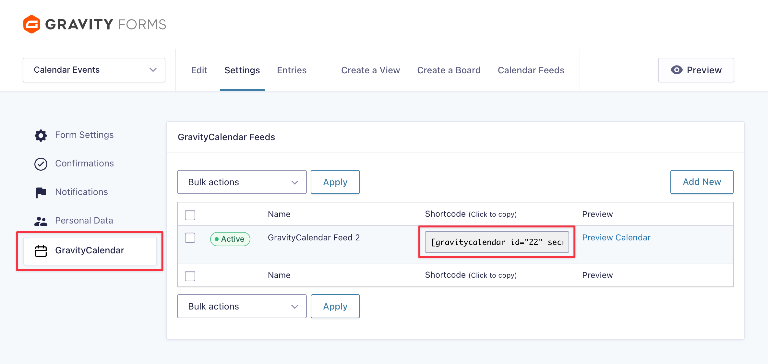The height and width of the screenshot is (364, 768).
Task: Click the eye icon in Preview button
Action: [x=677, y=70]
